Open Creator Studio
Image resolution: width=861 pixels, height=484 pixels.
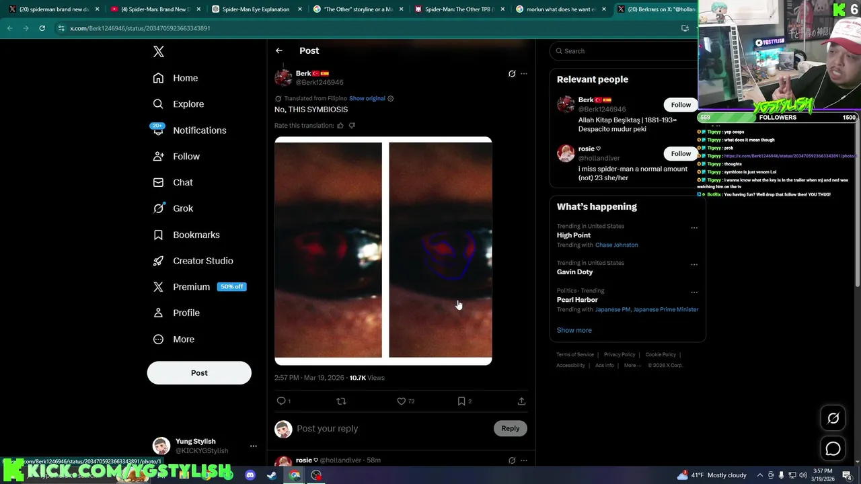click(192, 261)
